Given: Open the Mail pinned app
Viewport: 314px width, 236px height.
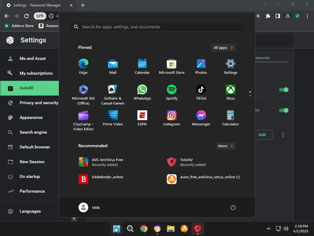Looking at the screenshot, I should (x=113, y=66).
